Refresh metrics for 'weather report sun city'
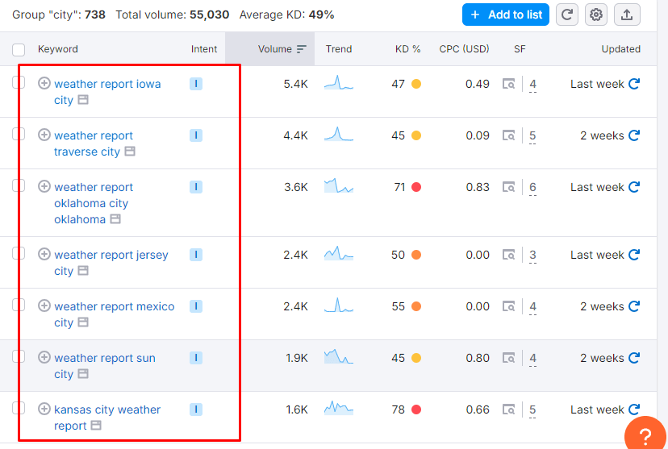 tap(634, 358)
